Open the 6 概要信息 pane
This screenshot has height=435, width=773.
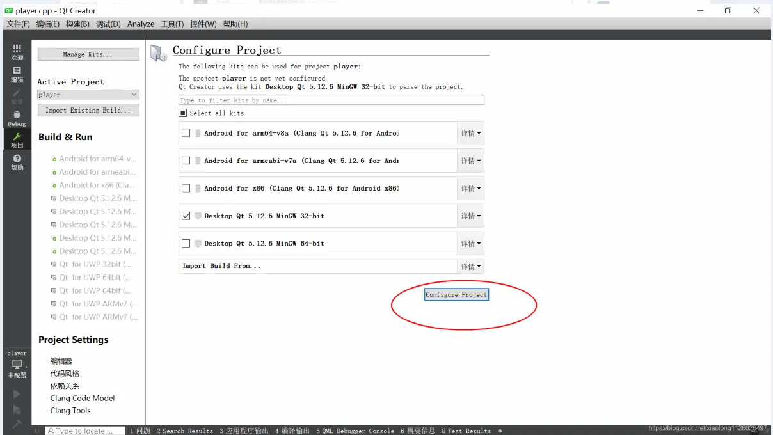[418, 431]
